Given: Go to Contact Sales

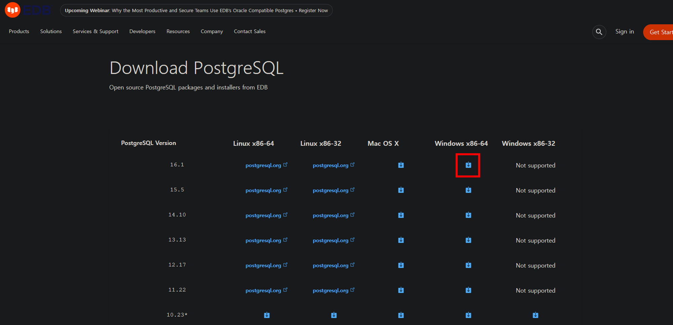Looking at the screenshot, I should (250, 31).
